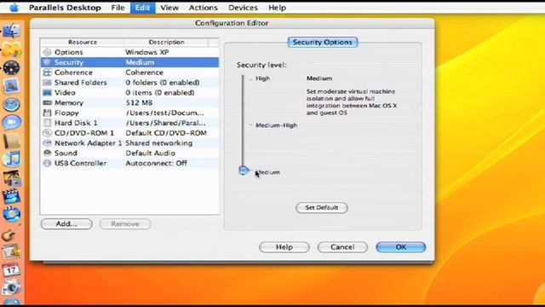Click the Help button in dialog

[284, 246]
